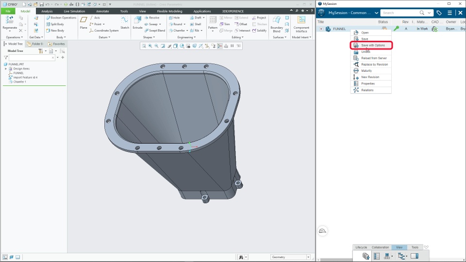Viewport: 466px width, 262px height.
Task: Open the Draft dropdown arrow
Action: click(203, 18)
